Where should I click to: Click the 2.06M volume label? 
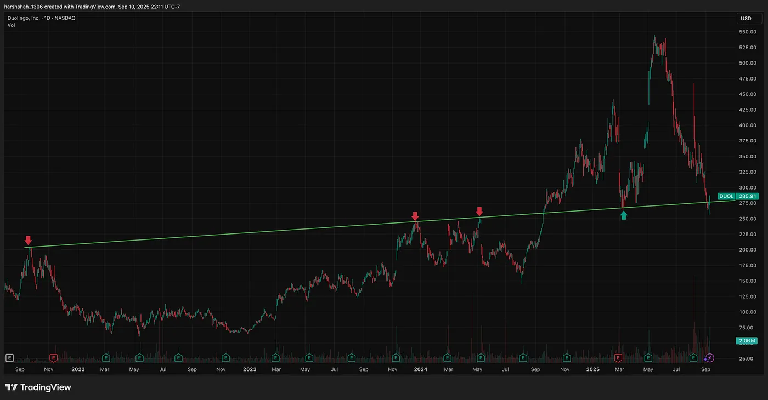747,341
